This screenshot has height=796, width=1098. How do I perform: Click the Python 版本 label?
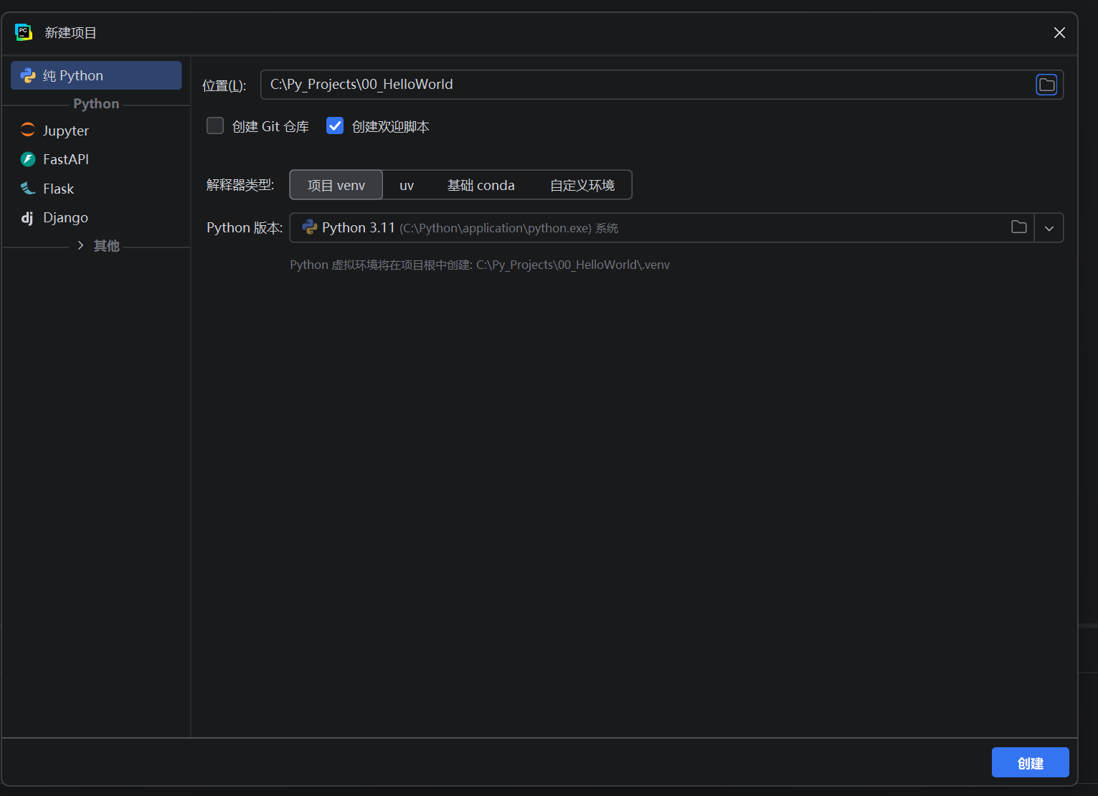click(245, 227)
